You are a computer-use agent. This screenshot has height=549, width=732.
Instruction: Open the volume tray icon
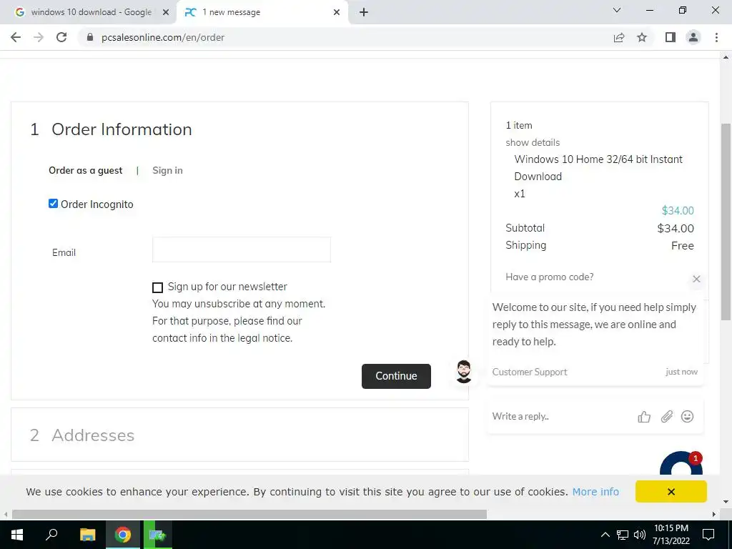[x=639, y=535]
